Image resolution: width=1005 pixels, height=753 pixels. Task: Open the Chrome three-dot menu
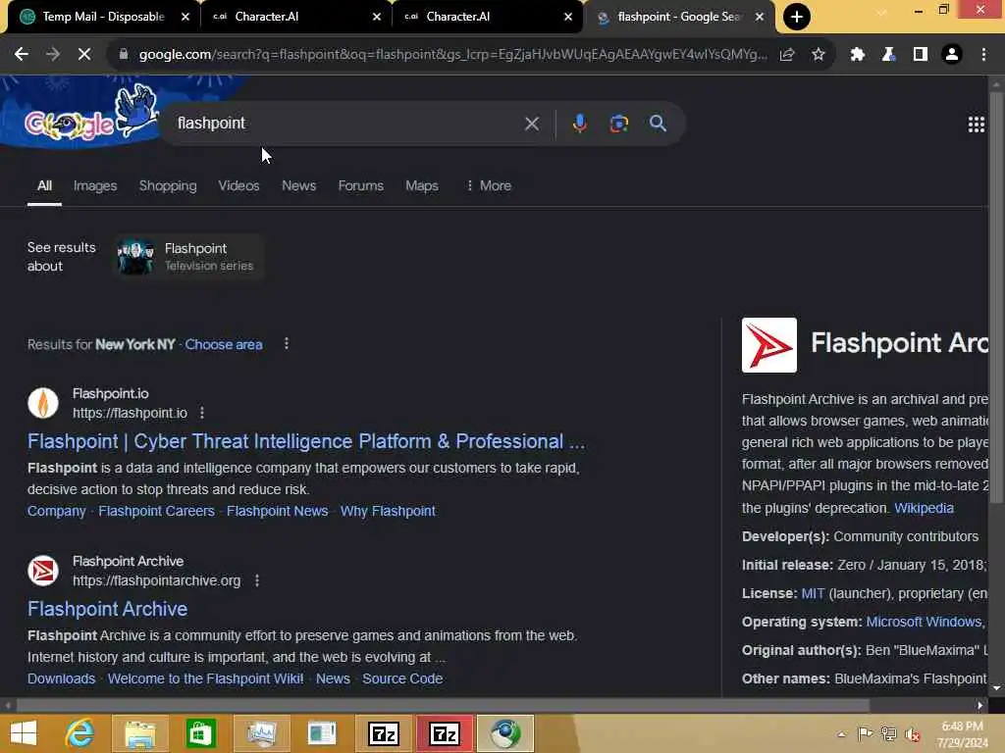coord(983,55)
